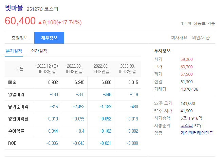
Task: Click the 영업이익률 row label
Action: [18, 119]
